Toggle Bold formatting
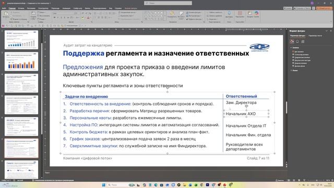Screen dimensions: 334x188 pos(54,18)
